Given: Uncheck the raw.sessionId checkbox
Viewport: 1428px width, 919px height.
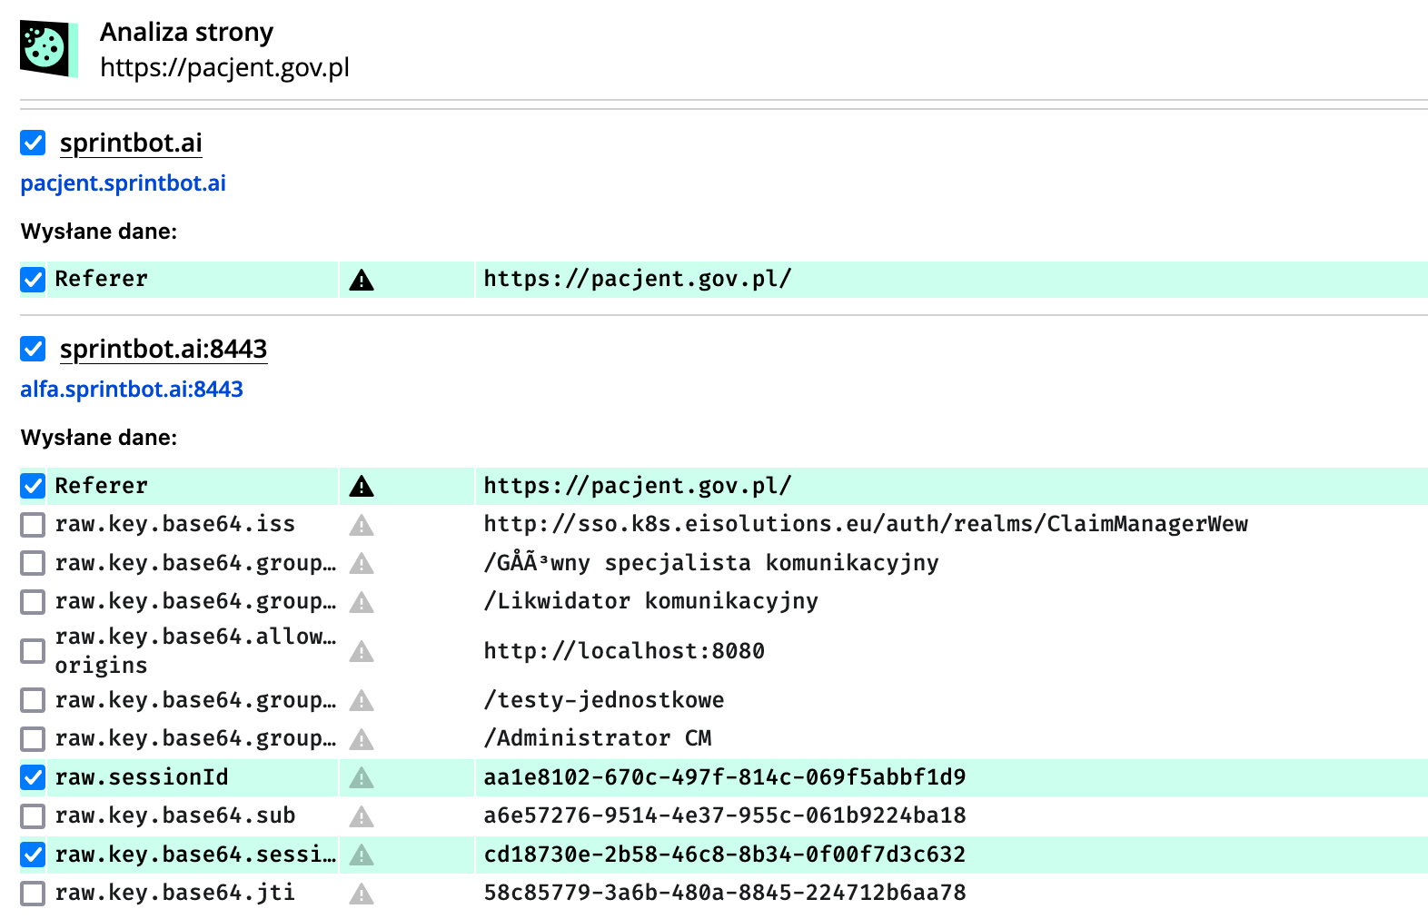Looking at the screenshot, I should [x=33, y=777].
